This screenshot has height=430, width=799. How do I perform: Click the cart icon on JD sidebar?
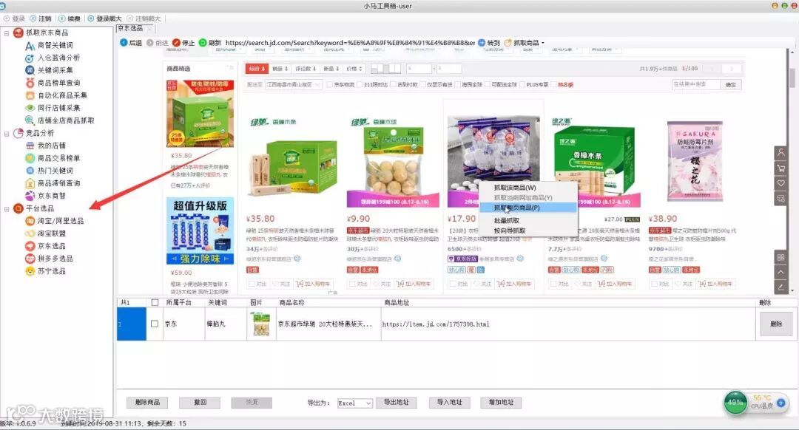781,168
